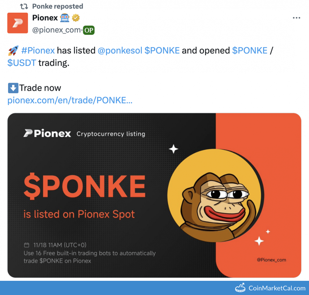Click the first $PONKE cashtag
Image resolution: width=309 pixels, height=295 pixels.
[x=162, y=50]
